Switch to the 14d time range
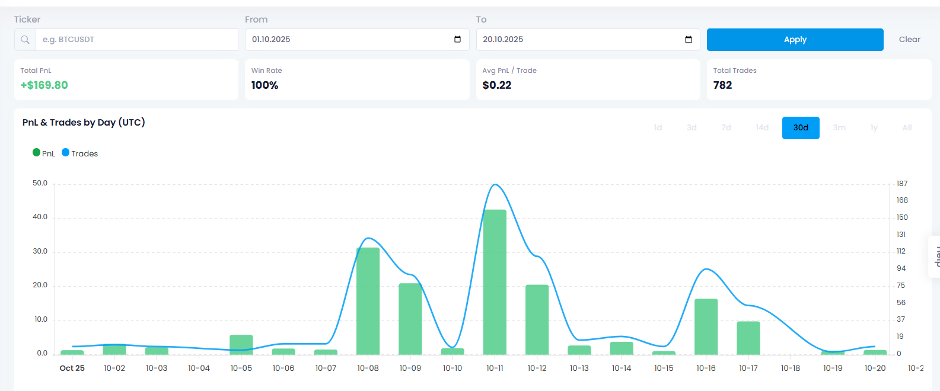The image size is (940, 391). tap(762, 128)
